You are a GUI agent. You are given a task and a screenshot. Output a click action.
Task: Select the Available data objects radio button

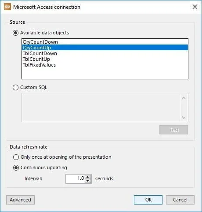15,33
